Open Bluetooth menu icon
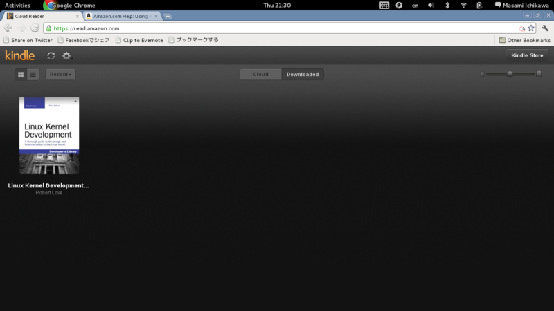 point(447,6)
